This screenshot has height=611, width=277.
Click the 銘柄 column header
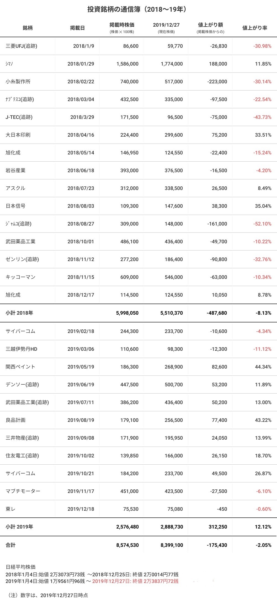click(x=28, y=28)
